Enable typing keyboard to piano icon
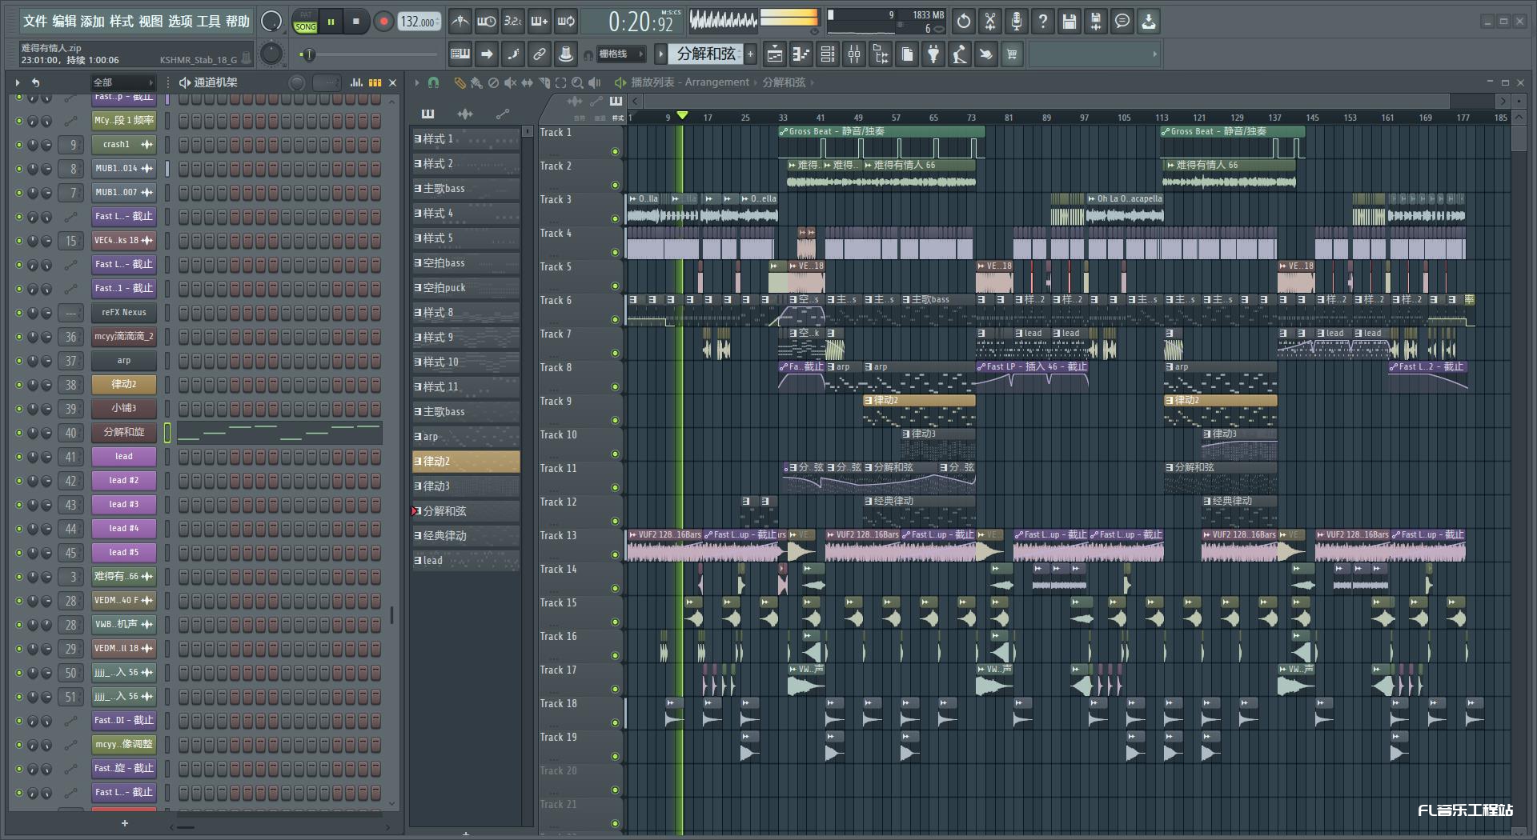1537x840 pixels. (460, 54)
